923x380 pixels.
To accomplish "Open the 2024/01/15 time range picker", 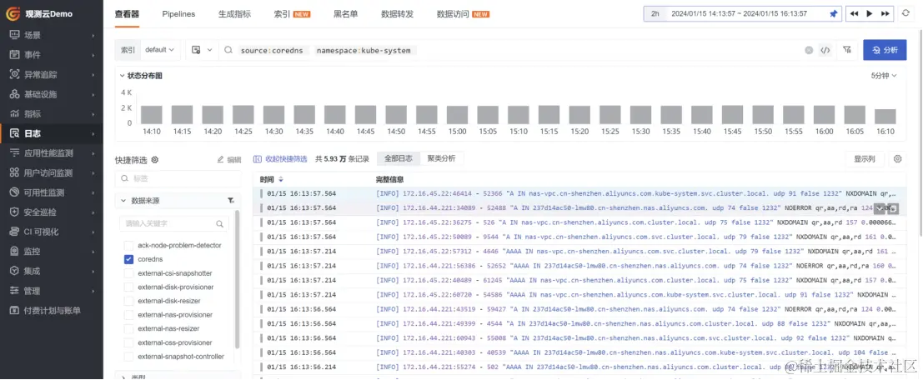I will click(x=739, y=13).
